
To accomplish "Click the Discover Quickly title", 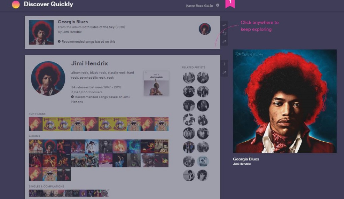I will 48,4.
